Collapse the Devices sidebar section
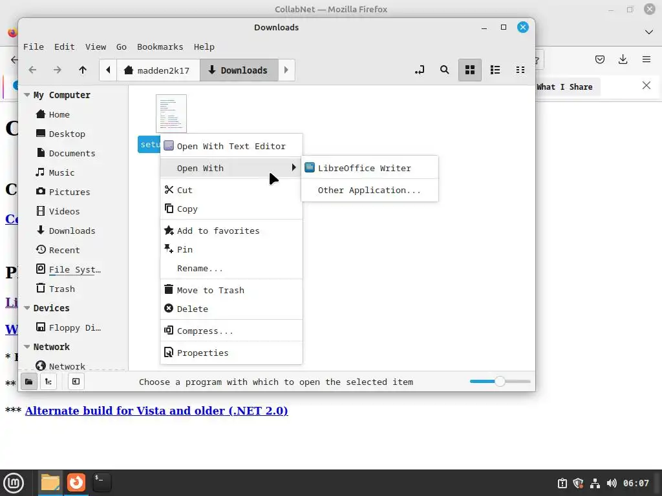The image size is (662, 496). [27, 308]
